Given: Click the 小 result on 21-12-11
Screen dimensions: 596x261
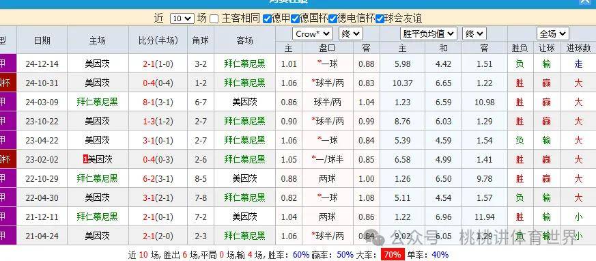Looking at the screenshot, I should point(578,217).
